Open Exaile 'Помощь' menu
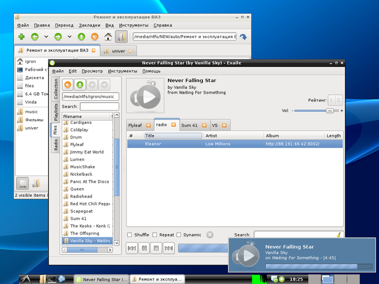The height and width of the screenshot is (284, 379). (x=151, y=71)
